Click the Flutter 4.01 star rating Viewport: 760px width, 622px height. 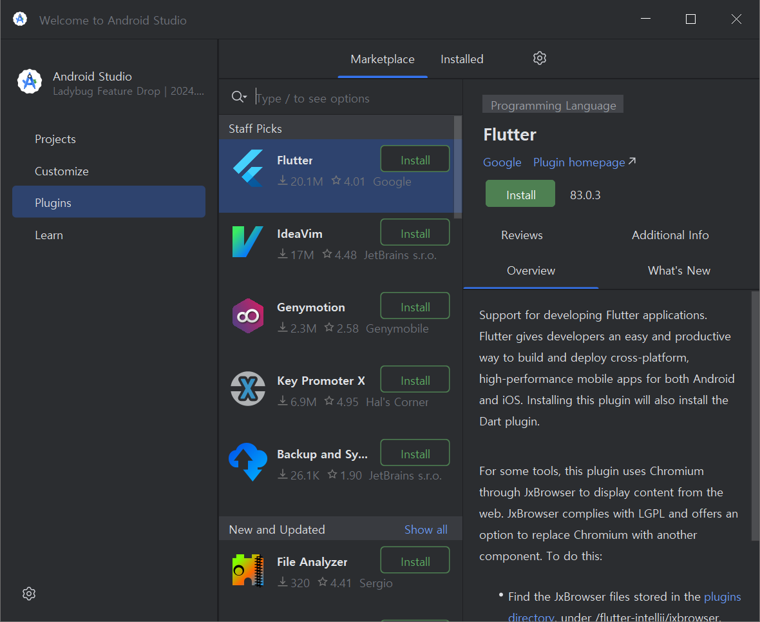coord(348,182)
